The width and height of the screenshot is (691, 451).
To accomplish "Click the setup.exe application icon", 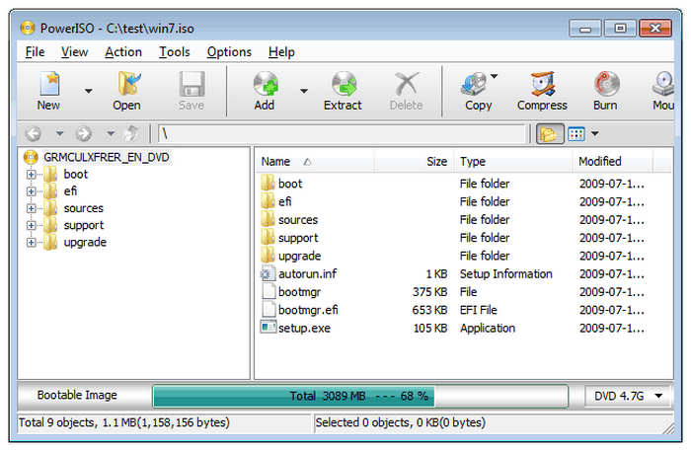I will (268, 328).
